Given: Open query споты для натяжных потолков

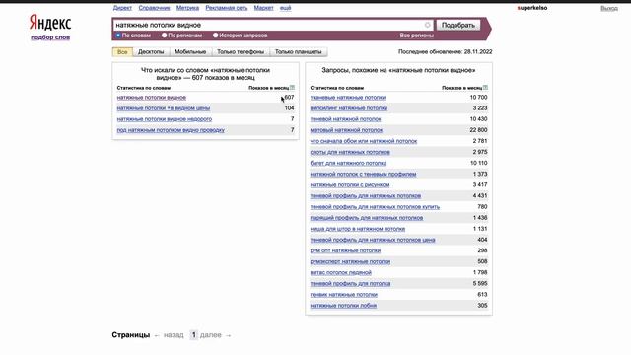Looking at the screenshot, I should tap(350, 152).
